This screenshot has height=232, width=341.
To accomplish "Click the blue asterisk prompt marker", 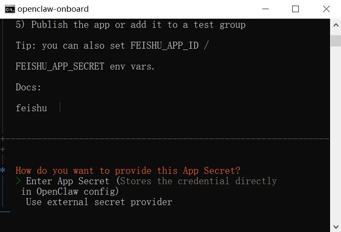I will (3, 171).
